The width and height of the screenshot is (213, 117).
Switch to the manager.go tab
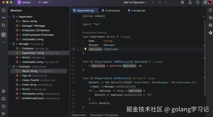[137, 10]
